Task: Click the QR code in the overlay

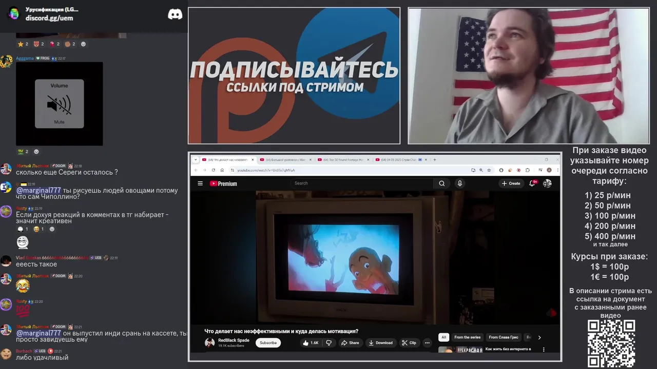Action: tap(611, 343)
